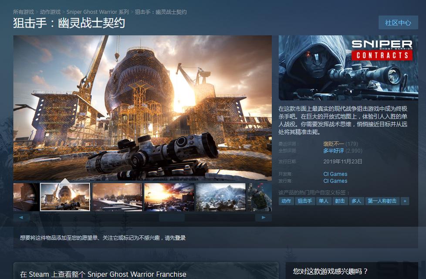Select the 狙击手 tag
This screenshot has height=279, width=426.
[x=305, y=201]
